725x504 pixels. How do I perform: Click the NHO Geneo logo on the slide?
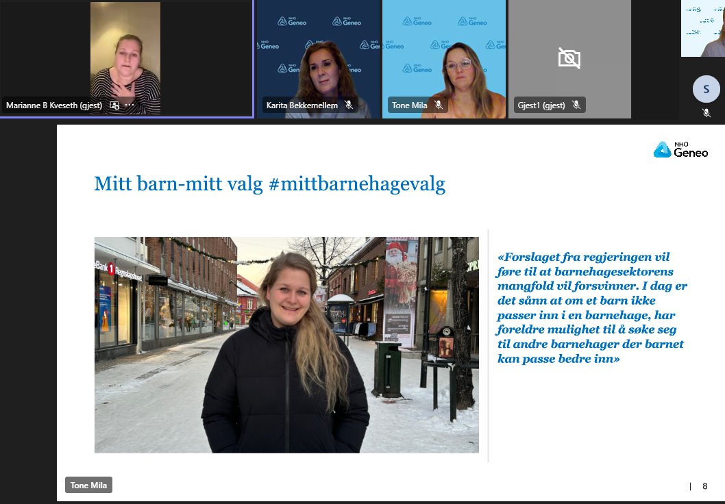[680, 150]
